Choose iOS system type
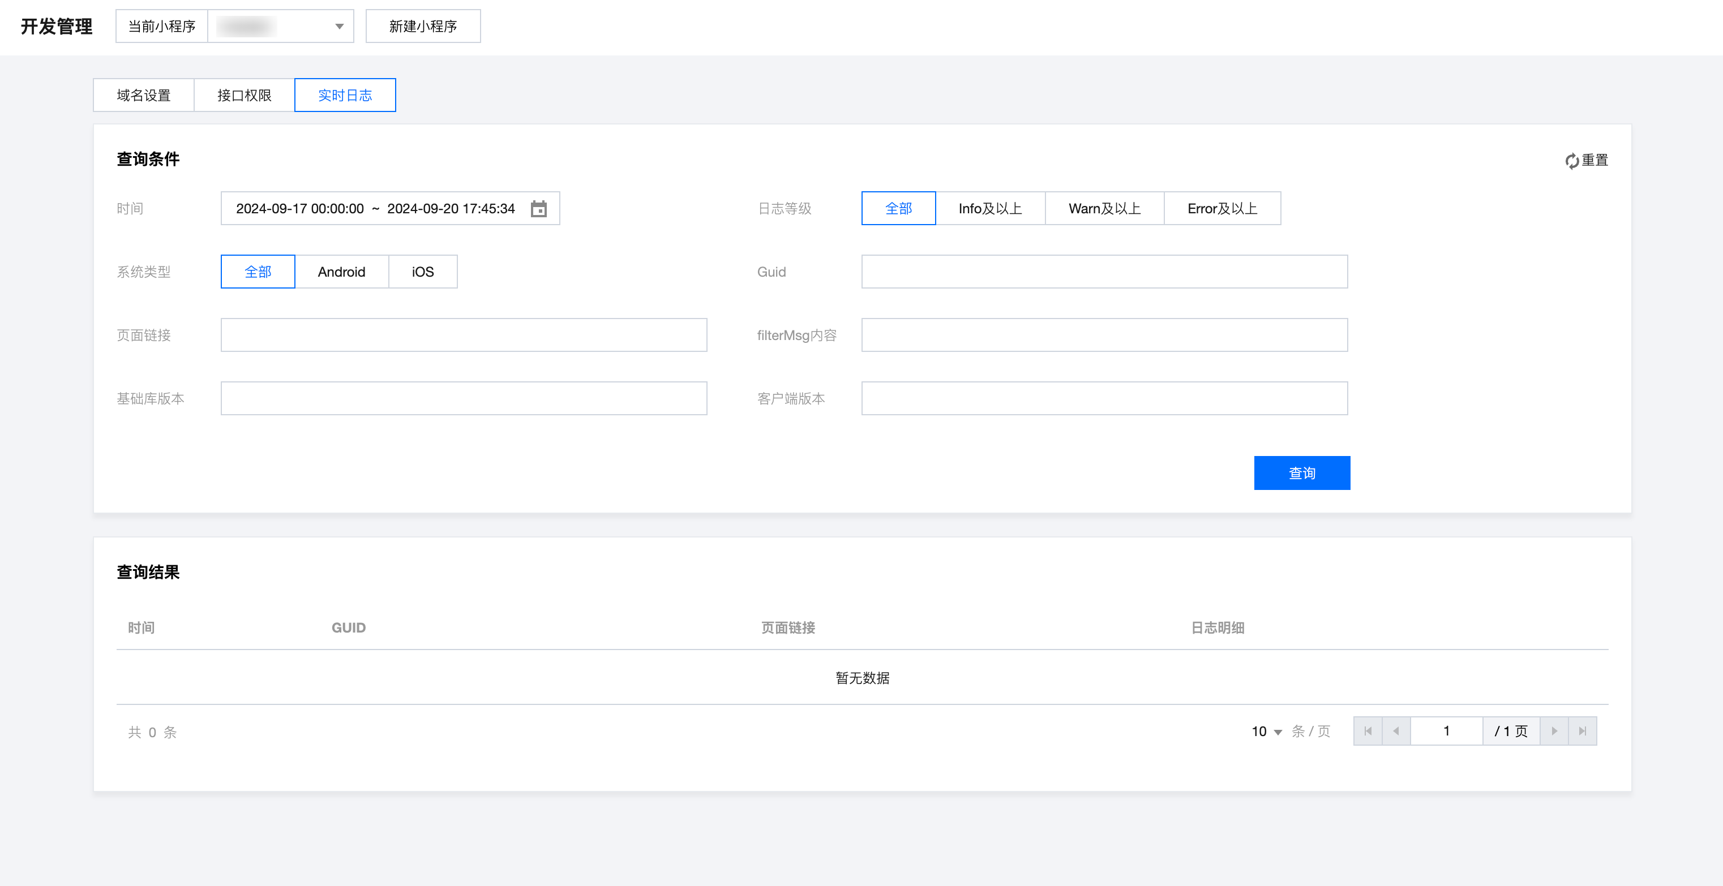The image size is (1723, 886). coord(423,272)
